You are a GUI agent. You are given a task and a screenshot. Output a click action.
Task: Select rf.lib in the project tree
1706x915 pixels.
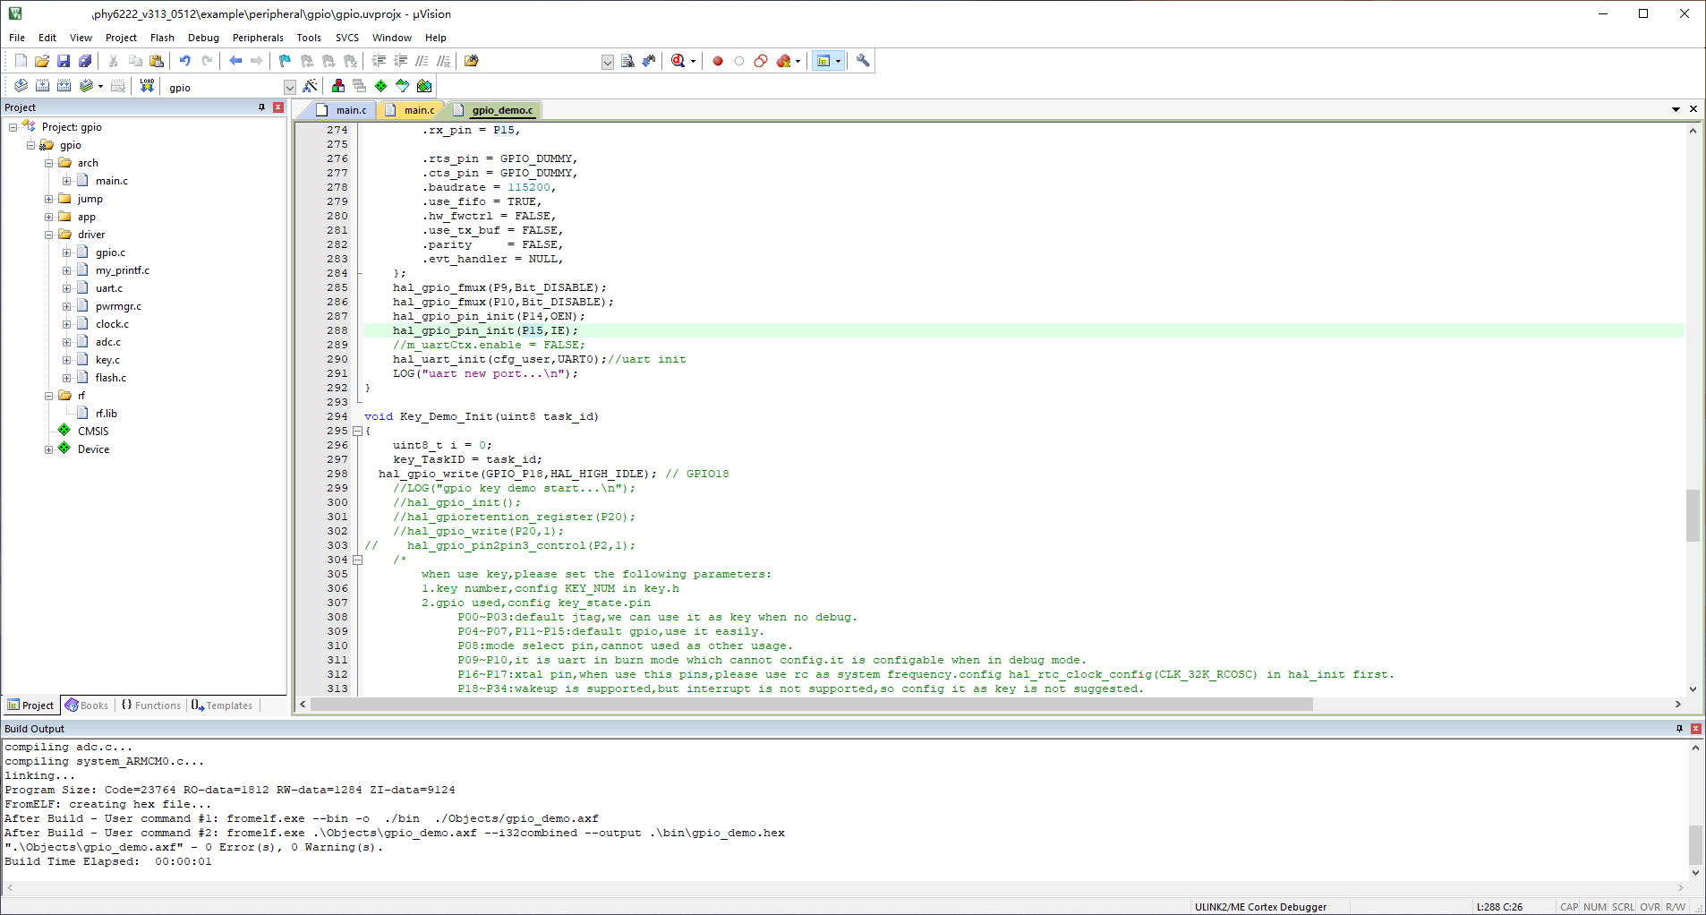click(107, 414)
